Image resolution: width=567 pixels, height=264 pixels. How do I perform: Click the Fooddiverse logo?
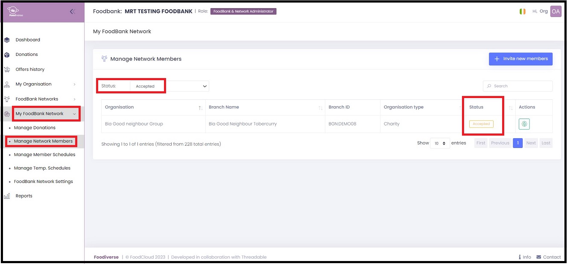click(x=16, y=12)
